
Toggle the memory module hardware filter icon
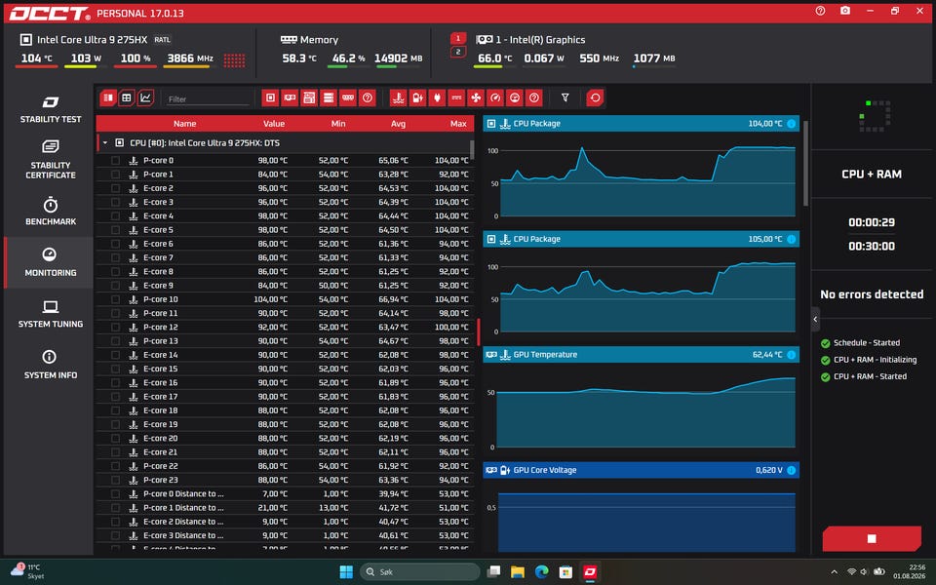click(x=348, y=97)
